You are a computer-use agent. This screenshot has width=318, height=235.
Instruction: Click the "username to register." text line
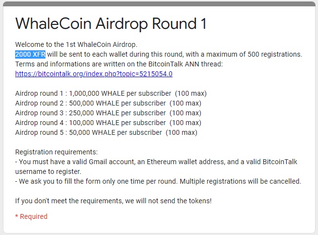[48, 171]
